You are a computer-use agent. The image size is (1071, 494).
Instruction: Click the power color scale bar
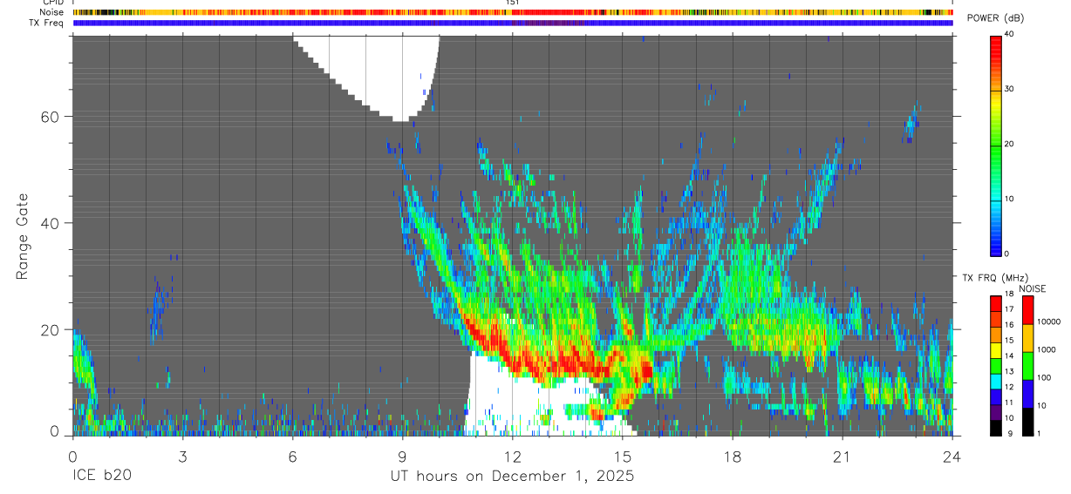click(x=996, y=145)
